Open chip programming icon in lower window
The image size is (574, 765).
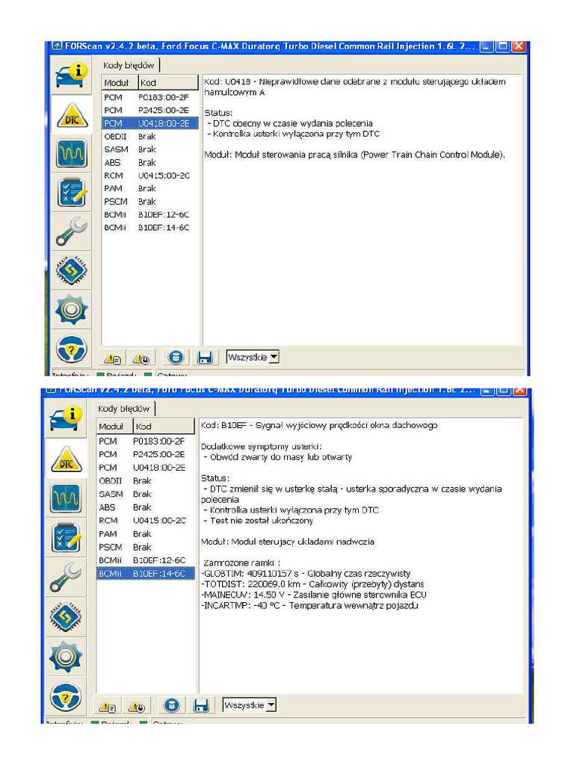(x=66, y=616)
